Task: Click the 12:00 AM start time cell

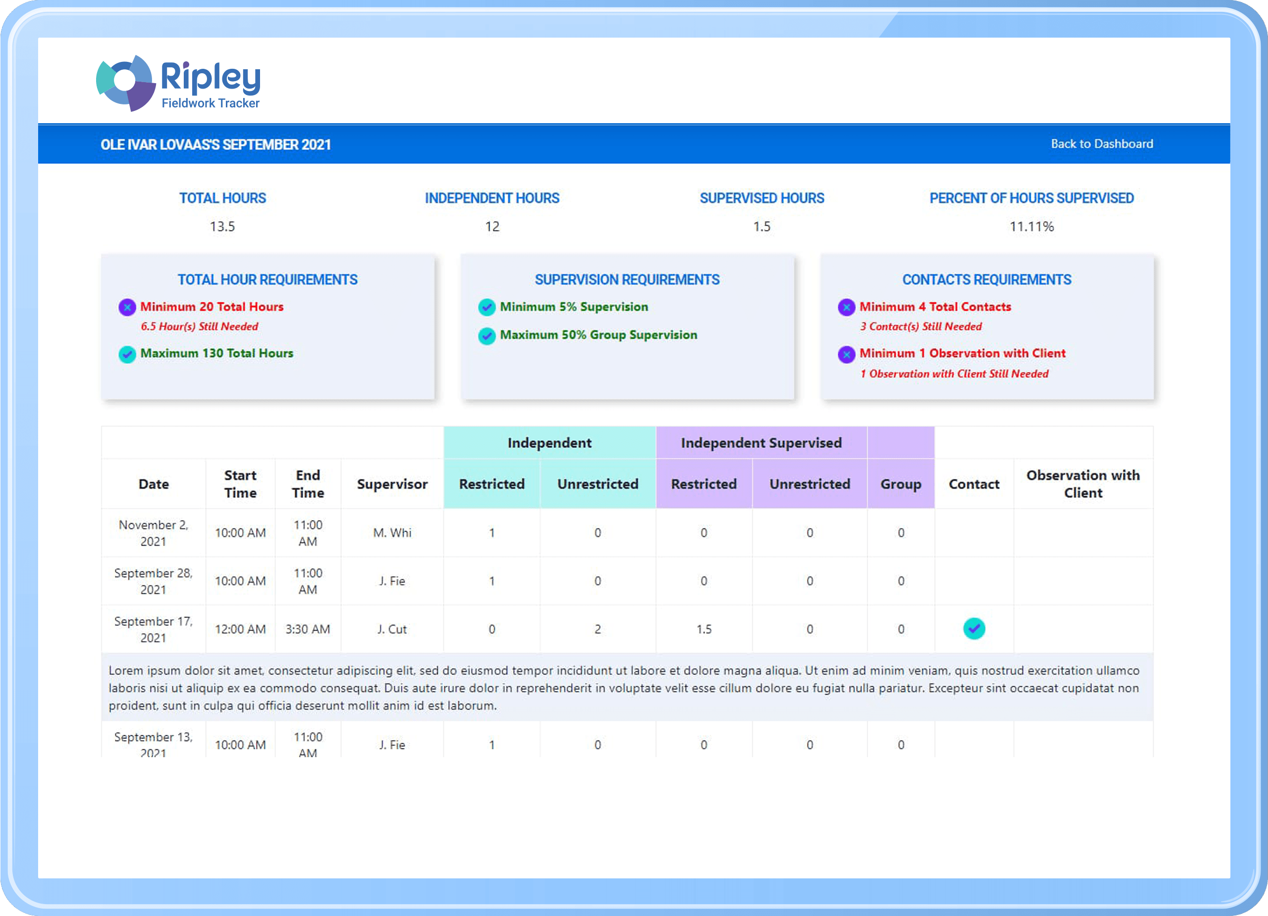Action: [240, 629]
